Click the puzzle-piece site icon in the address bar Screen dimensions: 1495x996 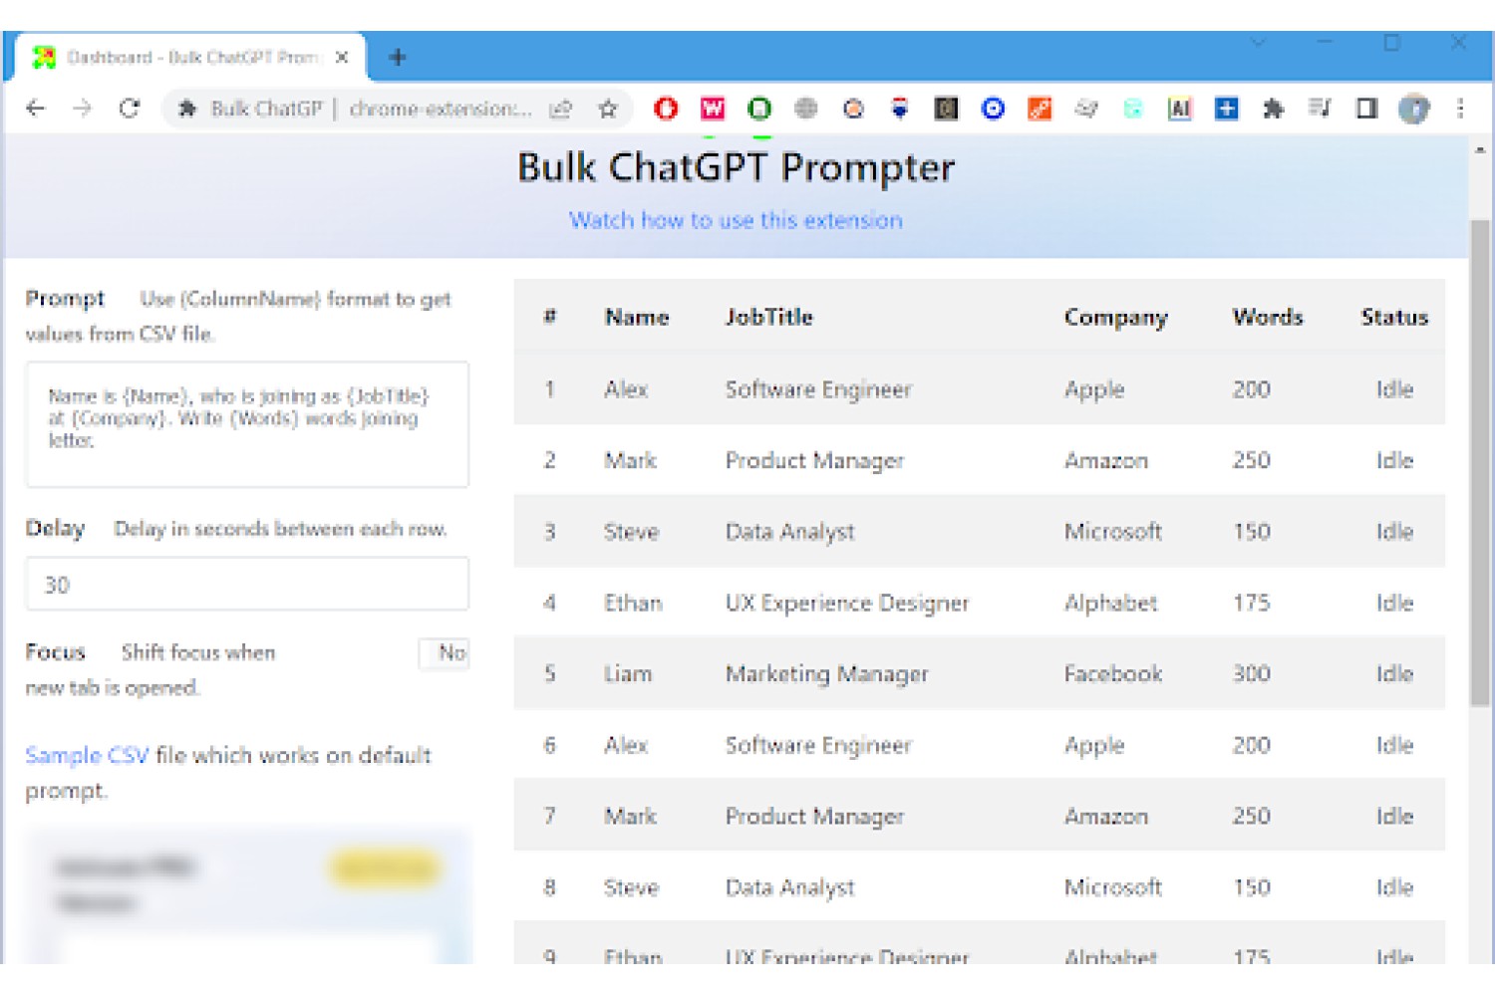(186, 109)
